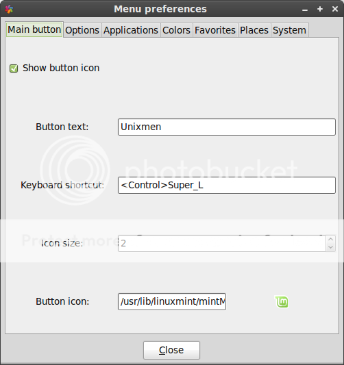Screen dimensions: 344x365
Task: Decrease icon size with down arrow
Action: [330, 247]
